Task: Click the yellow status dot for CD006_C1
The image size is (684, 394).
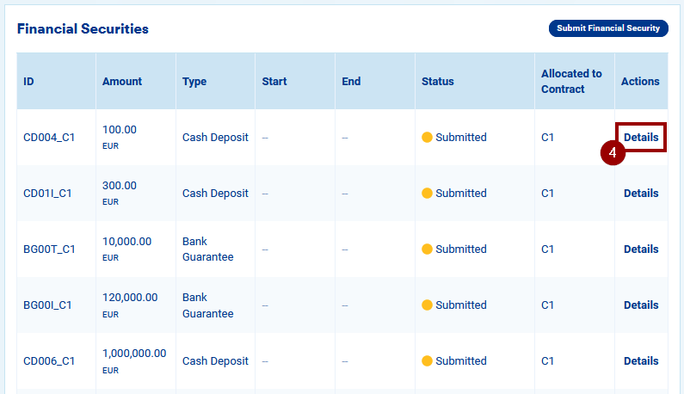Action: point(427,361)
